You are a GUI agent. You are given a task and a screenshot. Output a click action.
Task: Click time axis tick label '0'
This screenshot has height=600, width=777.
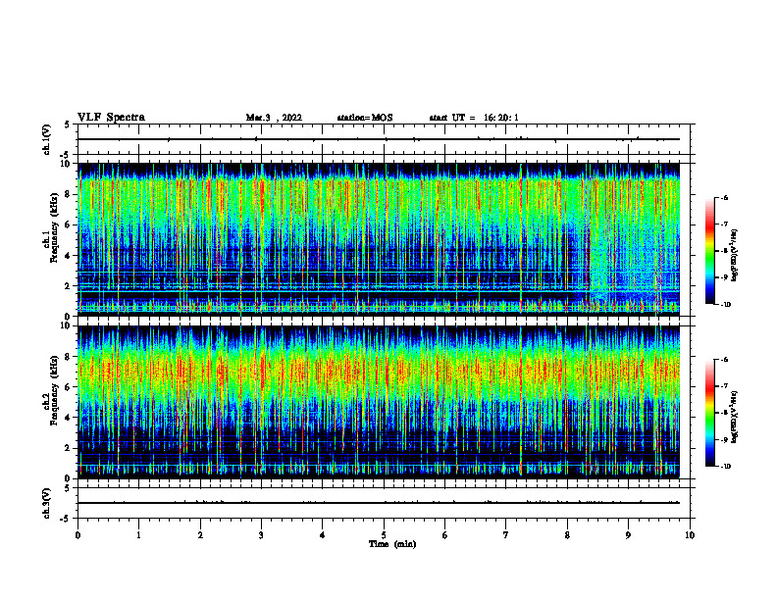pos(78,535)
